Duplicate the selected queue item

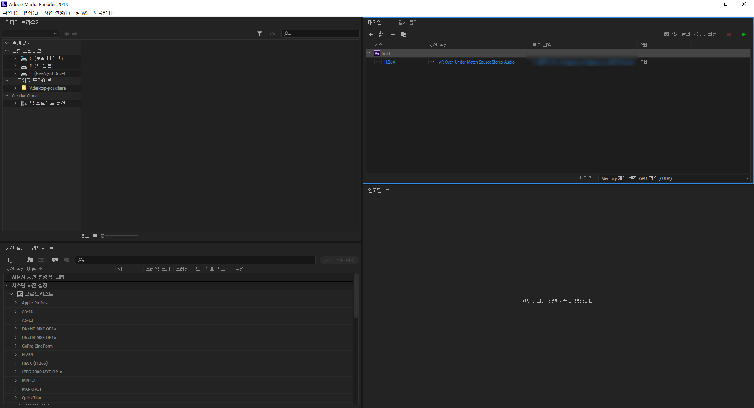point(403,35)
